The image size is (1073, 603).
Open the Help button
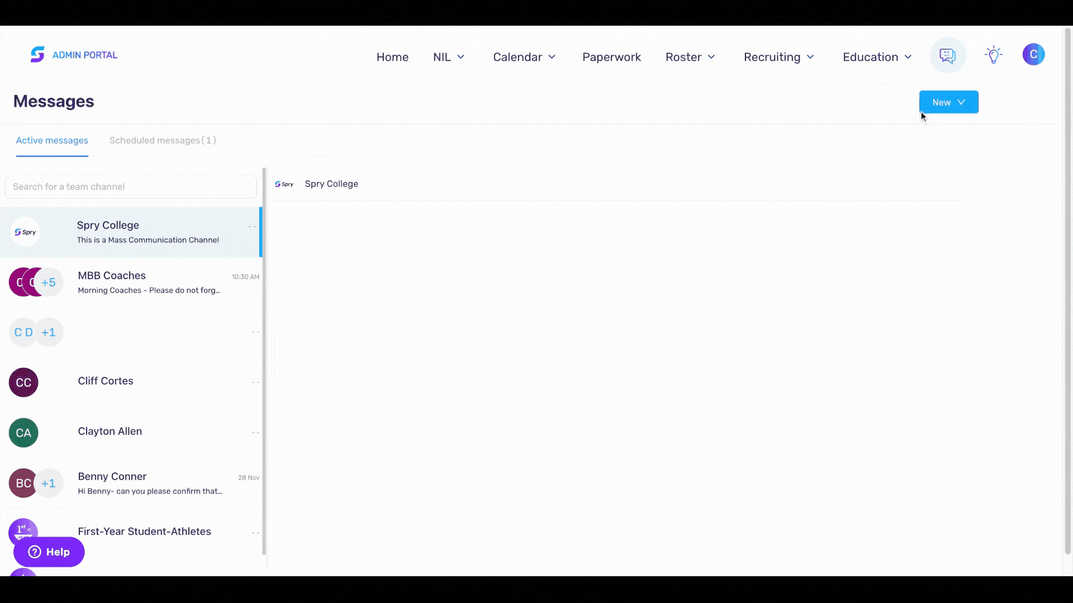pos(49,552)
